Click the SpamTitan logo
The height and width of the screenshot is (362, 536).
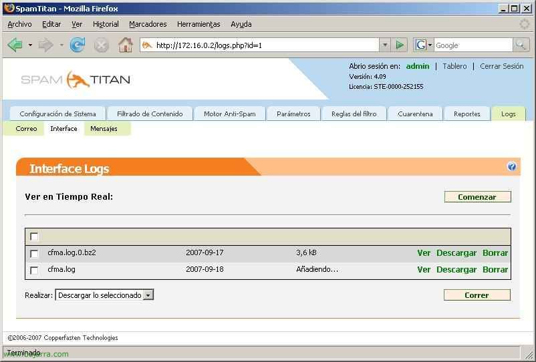(76, 79)
